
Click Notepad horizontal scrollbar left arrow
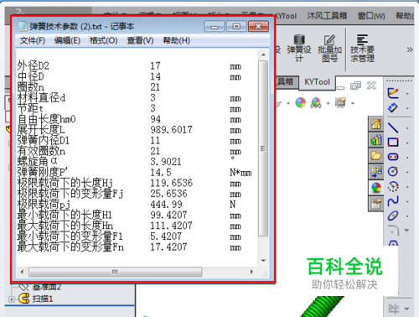click(22, 272)
